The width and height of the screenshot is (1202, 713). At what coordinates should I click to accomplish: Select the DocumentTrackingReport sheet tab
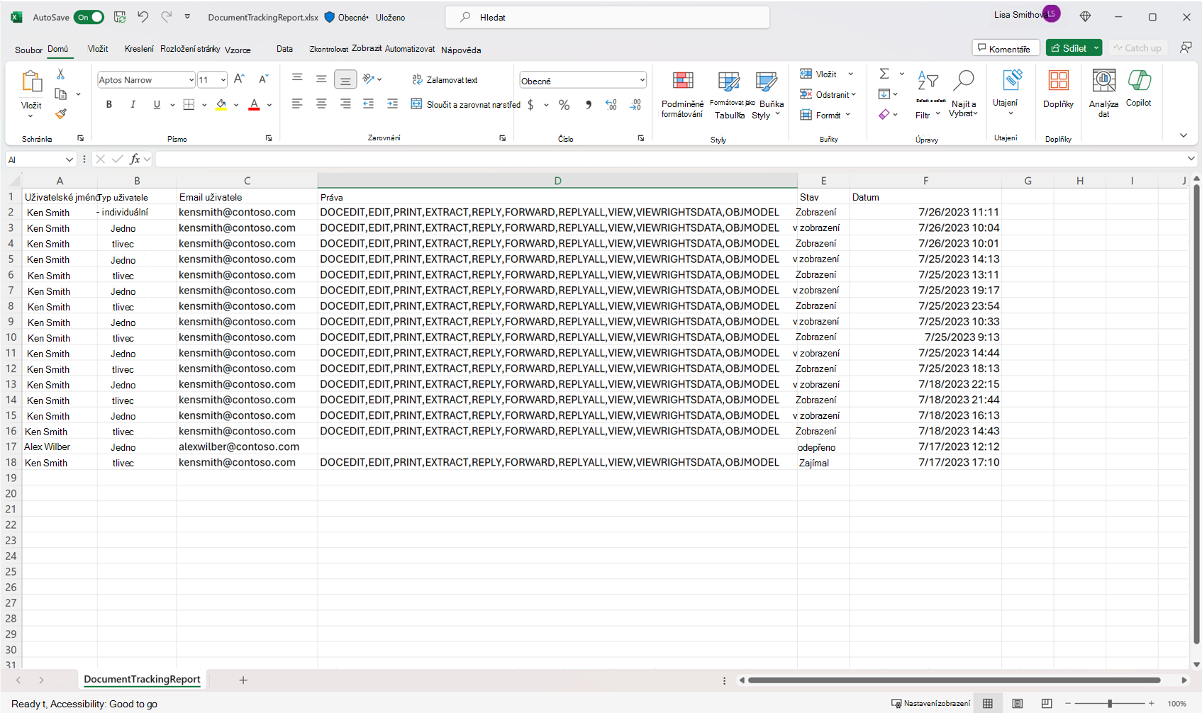tap(142, 679)
